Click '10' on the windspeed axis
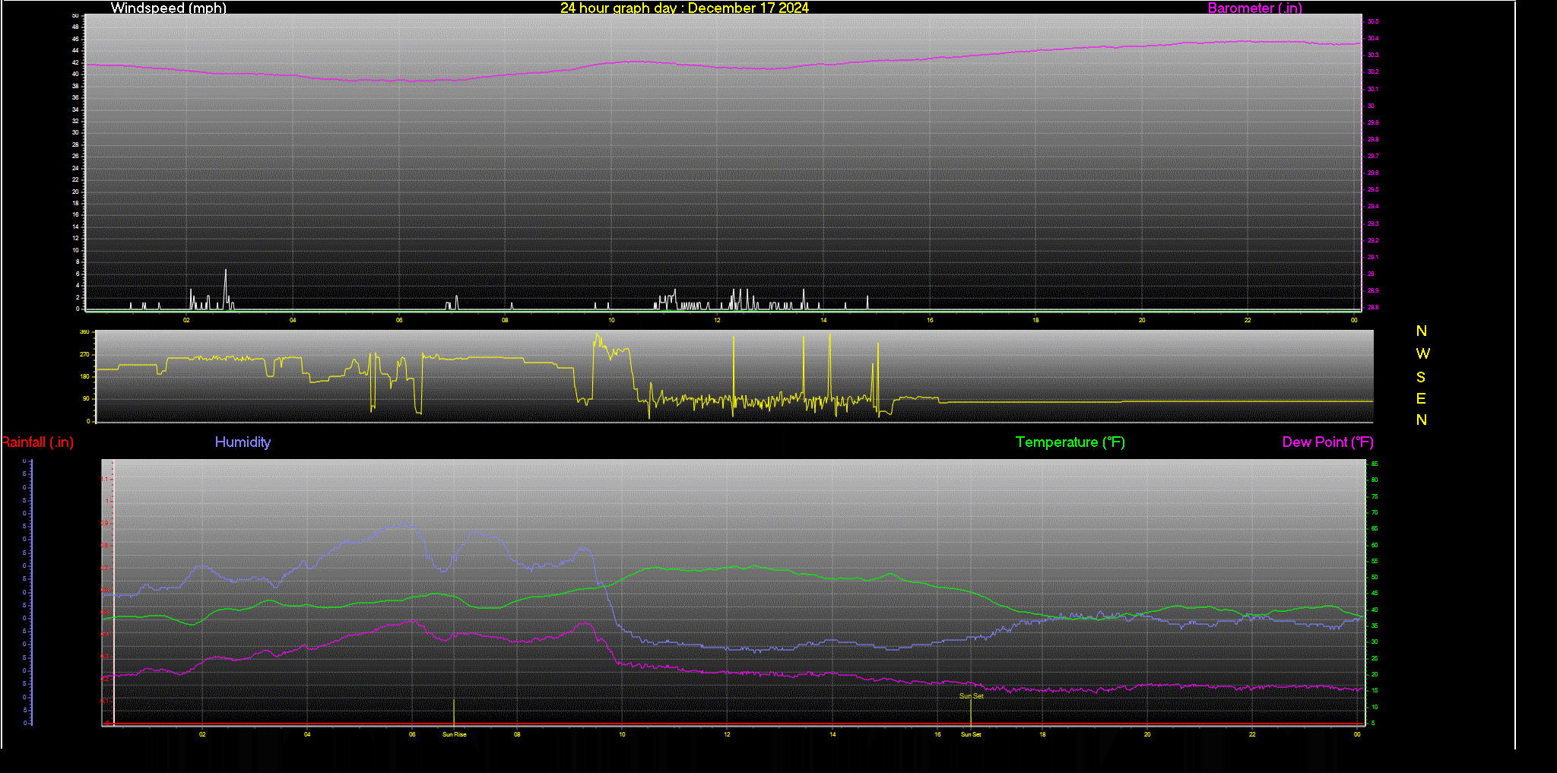This screenshot has width=1557, height=773. [75, 250]
